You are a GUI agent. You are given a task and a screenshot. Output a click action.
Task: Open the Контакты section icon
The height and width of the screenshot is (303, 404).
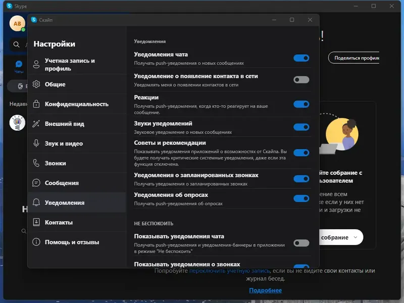(x=36, y=222)
